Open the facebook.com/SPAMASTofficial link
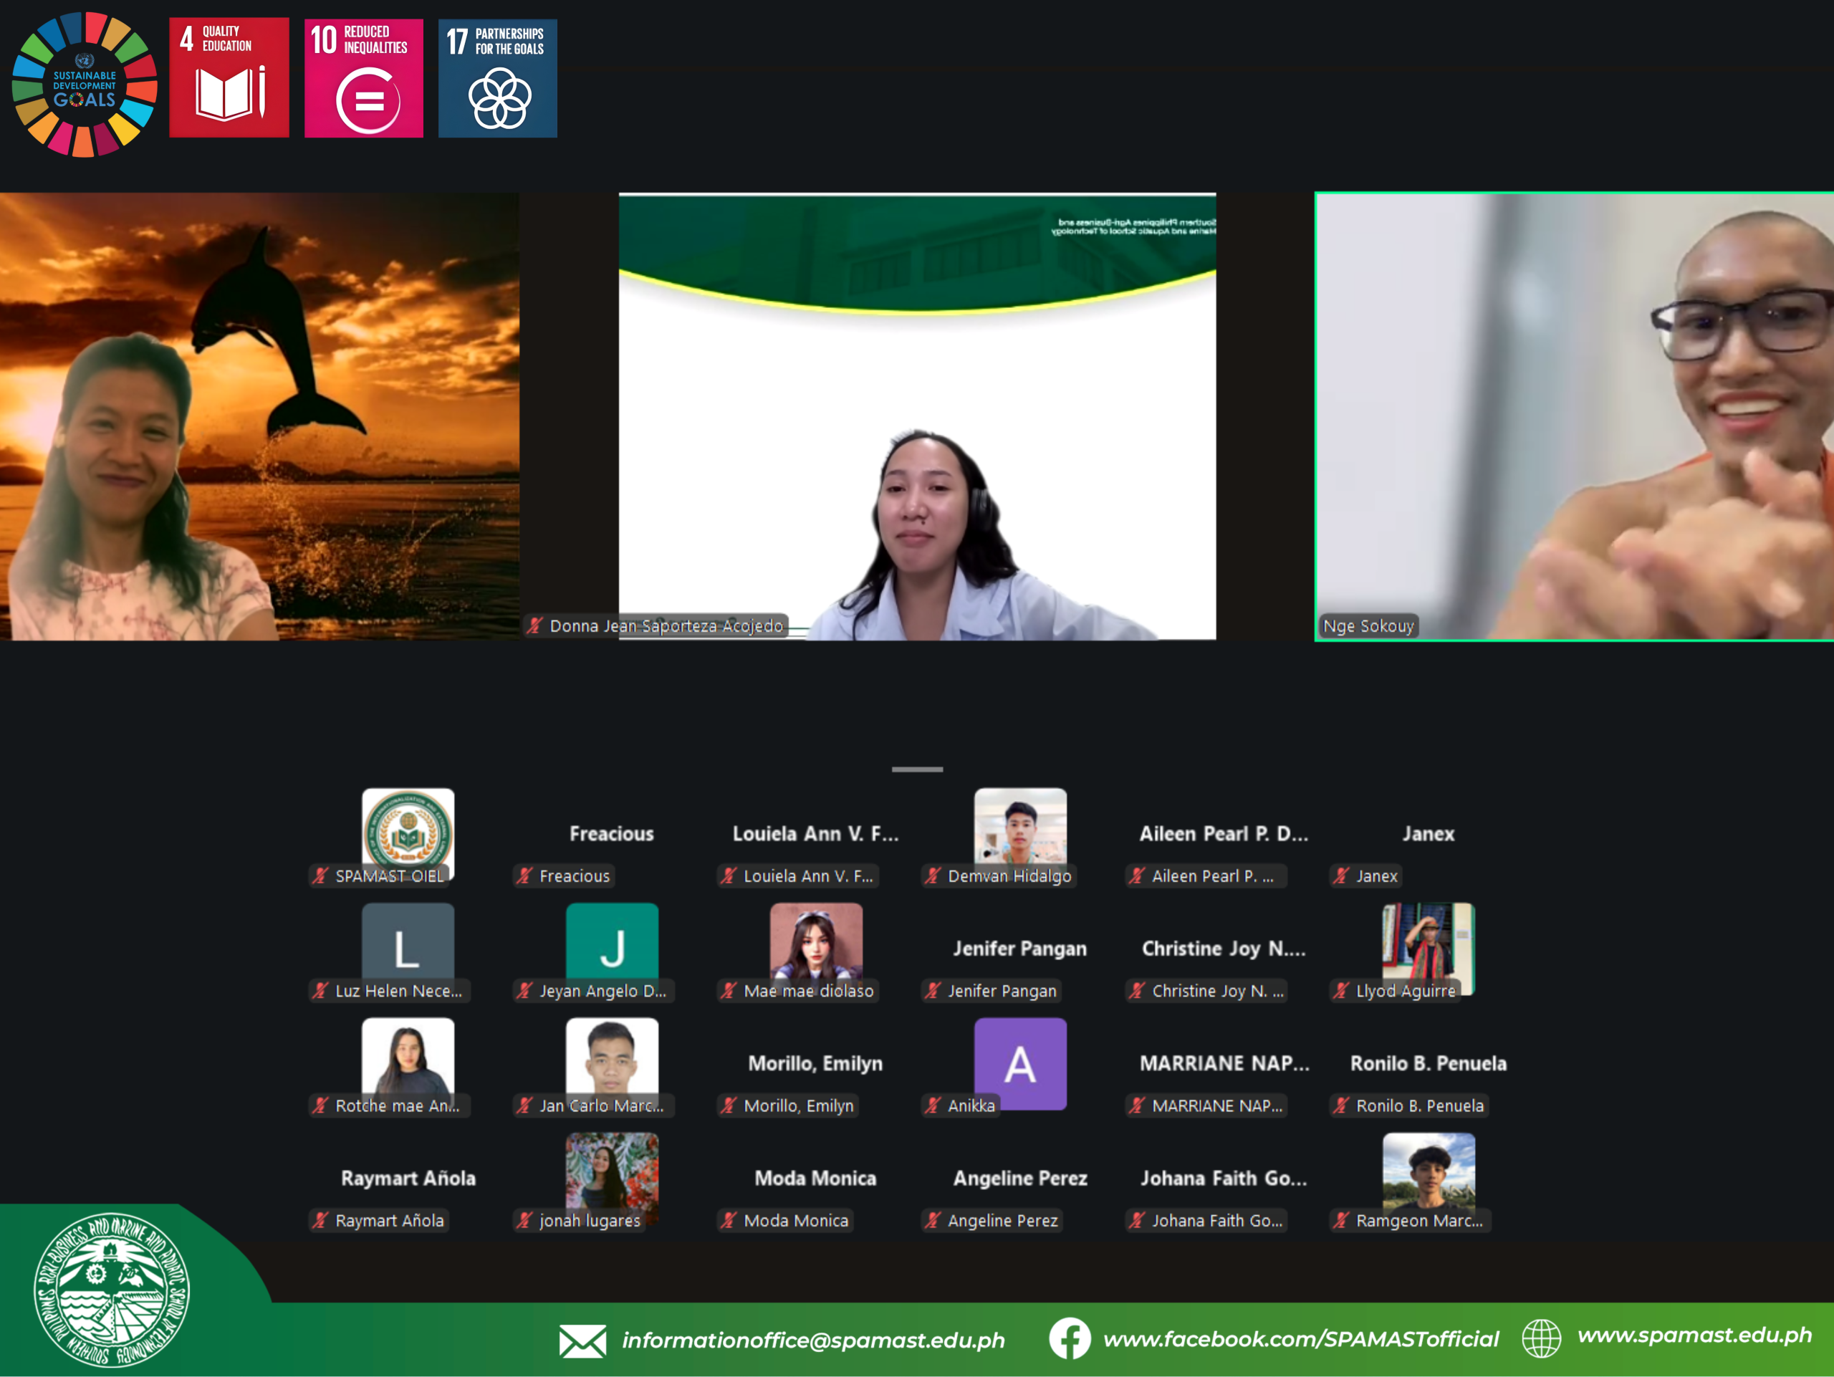The image size is (1834, 1377). pos(1300,1339)
